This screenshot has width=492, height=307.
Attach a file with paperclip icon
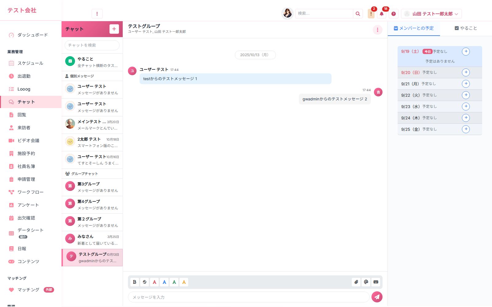coord(356,282)
